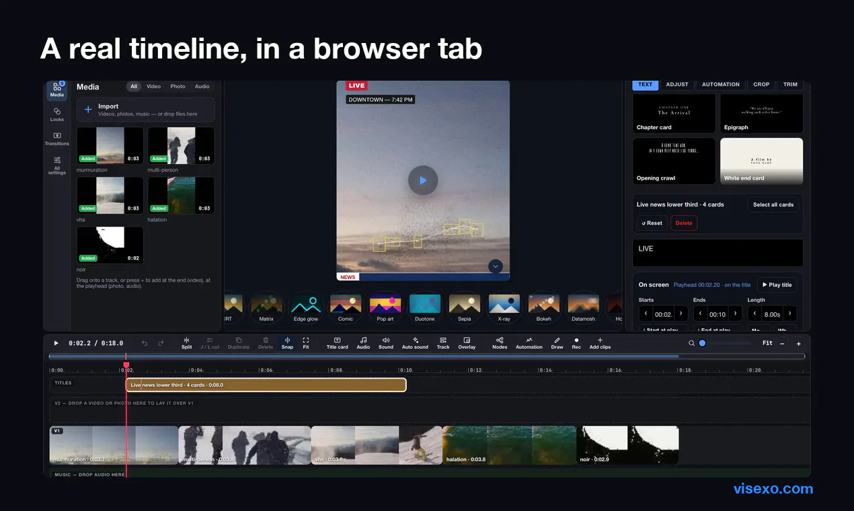Undo the last timeline action

coord(145,343)
